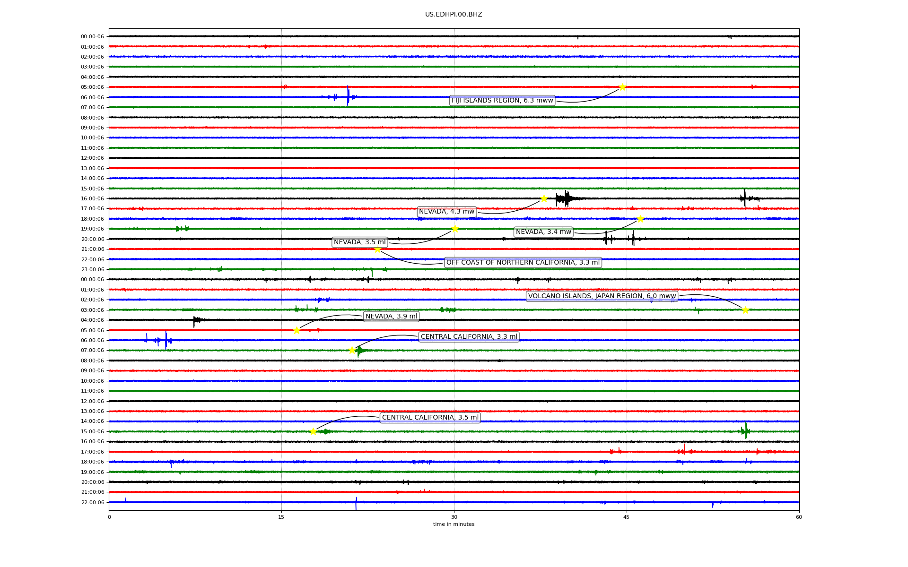
Task: Select the FIJI ISLANDS REGION, 6.3 mww label
Action: click(x=502, y=101)
